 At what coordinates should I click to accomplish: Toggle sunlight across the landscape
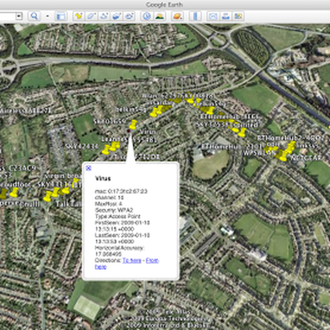(x=159, y=16)
